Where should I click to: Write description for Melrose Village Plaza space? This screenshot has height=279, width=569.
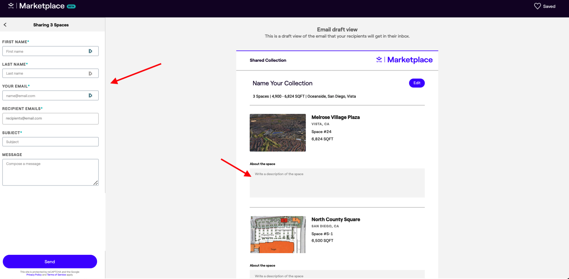[x=337, y=183]
